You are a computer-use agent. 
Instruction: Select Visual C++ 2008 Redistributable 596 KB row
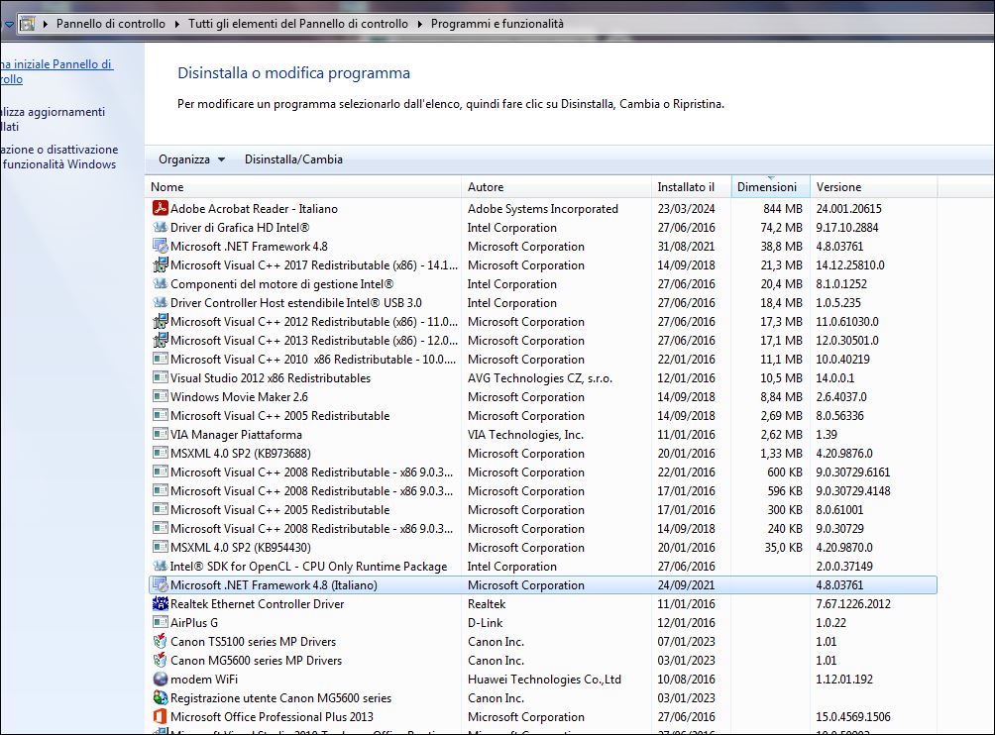pyautogui.click(x=542, y=491)
